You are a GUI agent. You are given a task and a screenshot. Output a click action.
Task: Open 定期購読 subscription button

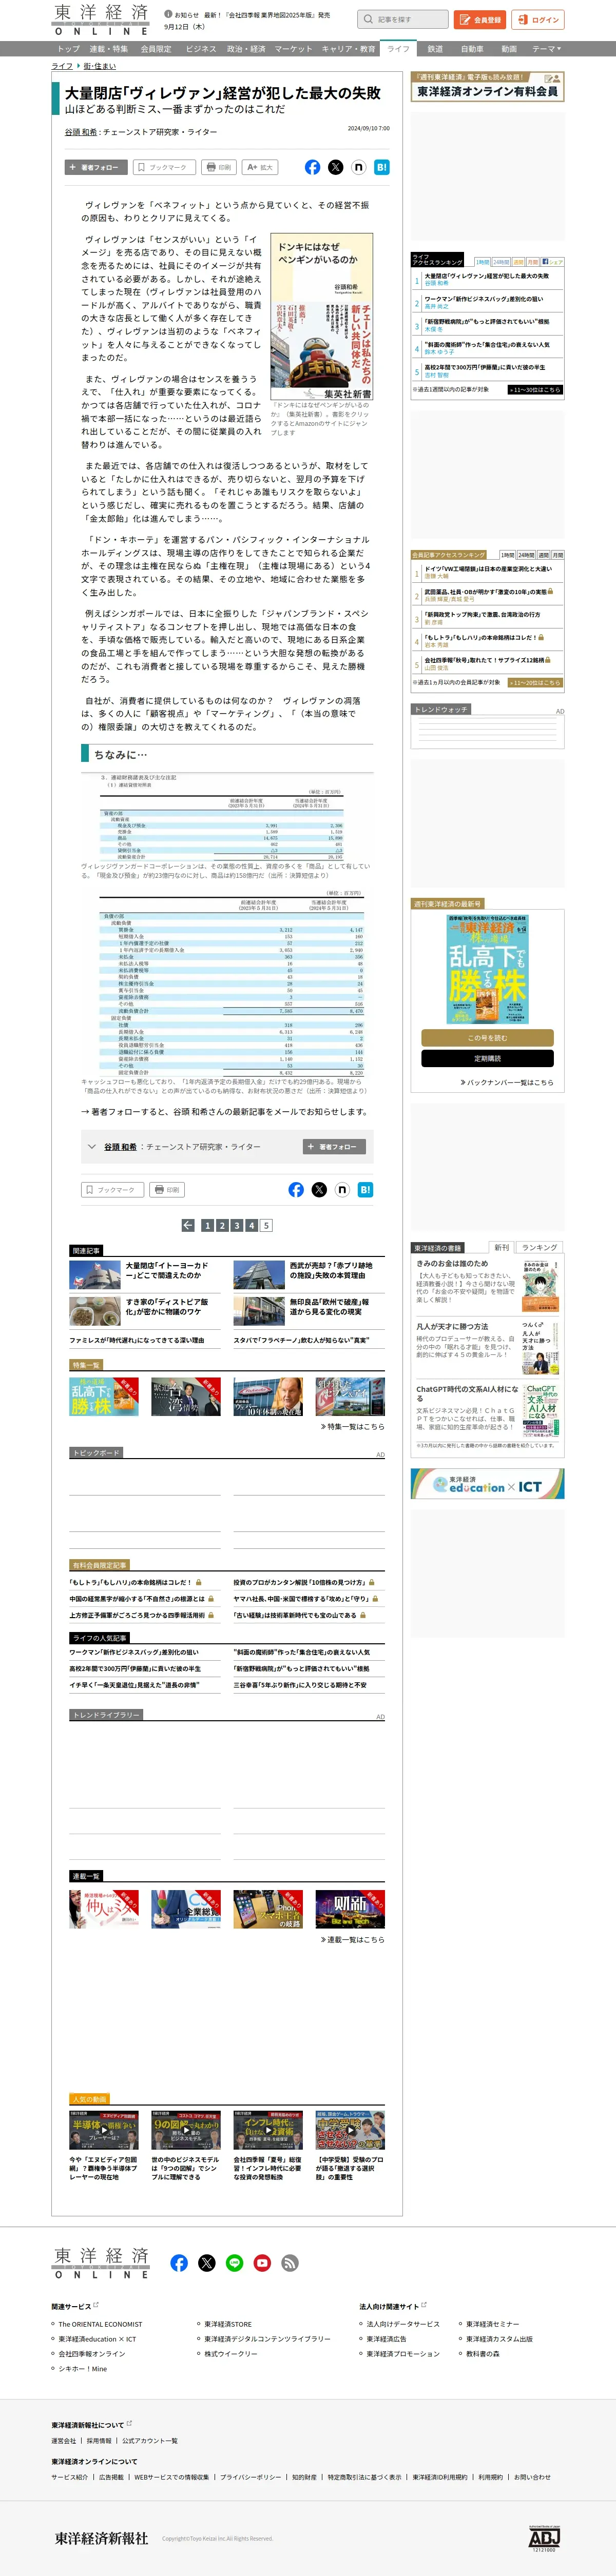coord(487,1059)
